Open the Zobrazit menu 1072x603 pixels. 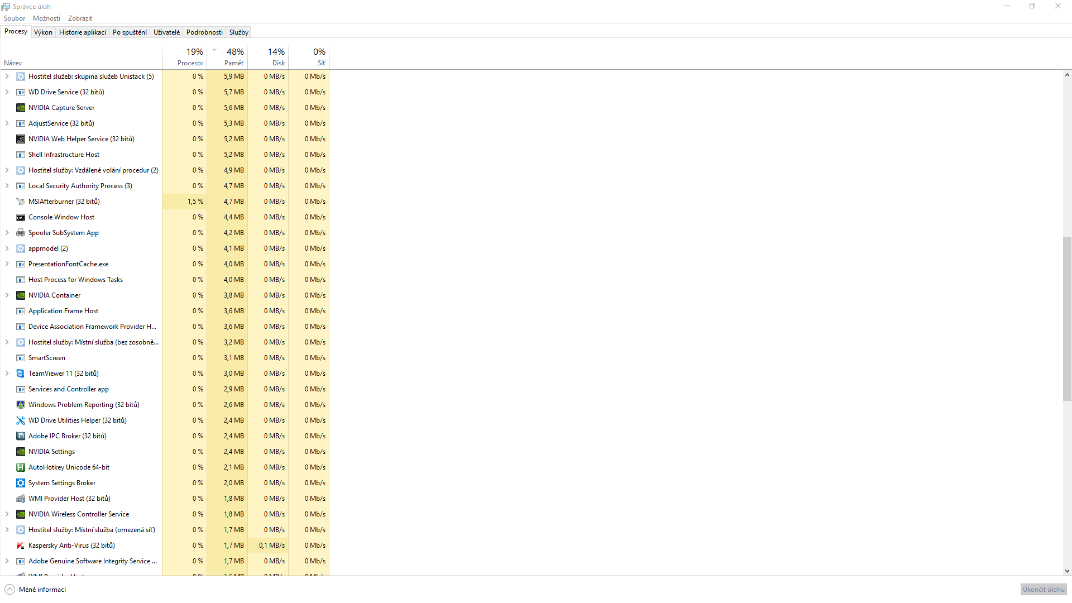(80, 18)
